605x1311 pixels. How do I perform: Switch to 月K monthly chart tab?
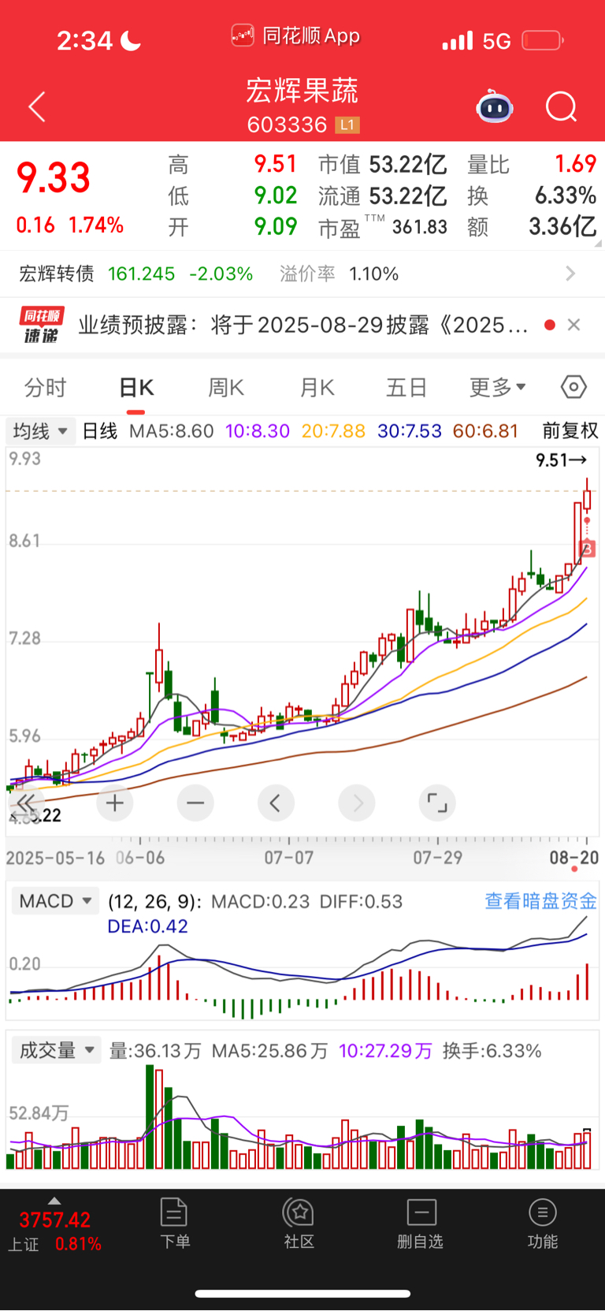click(317, 387)
